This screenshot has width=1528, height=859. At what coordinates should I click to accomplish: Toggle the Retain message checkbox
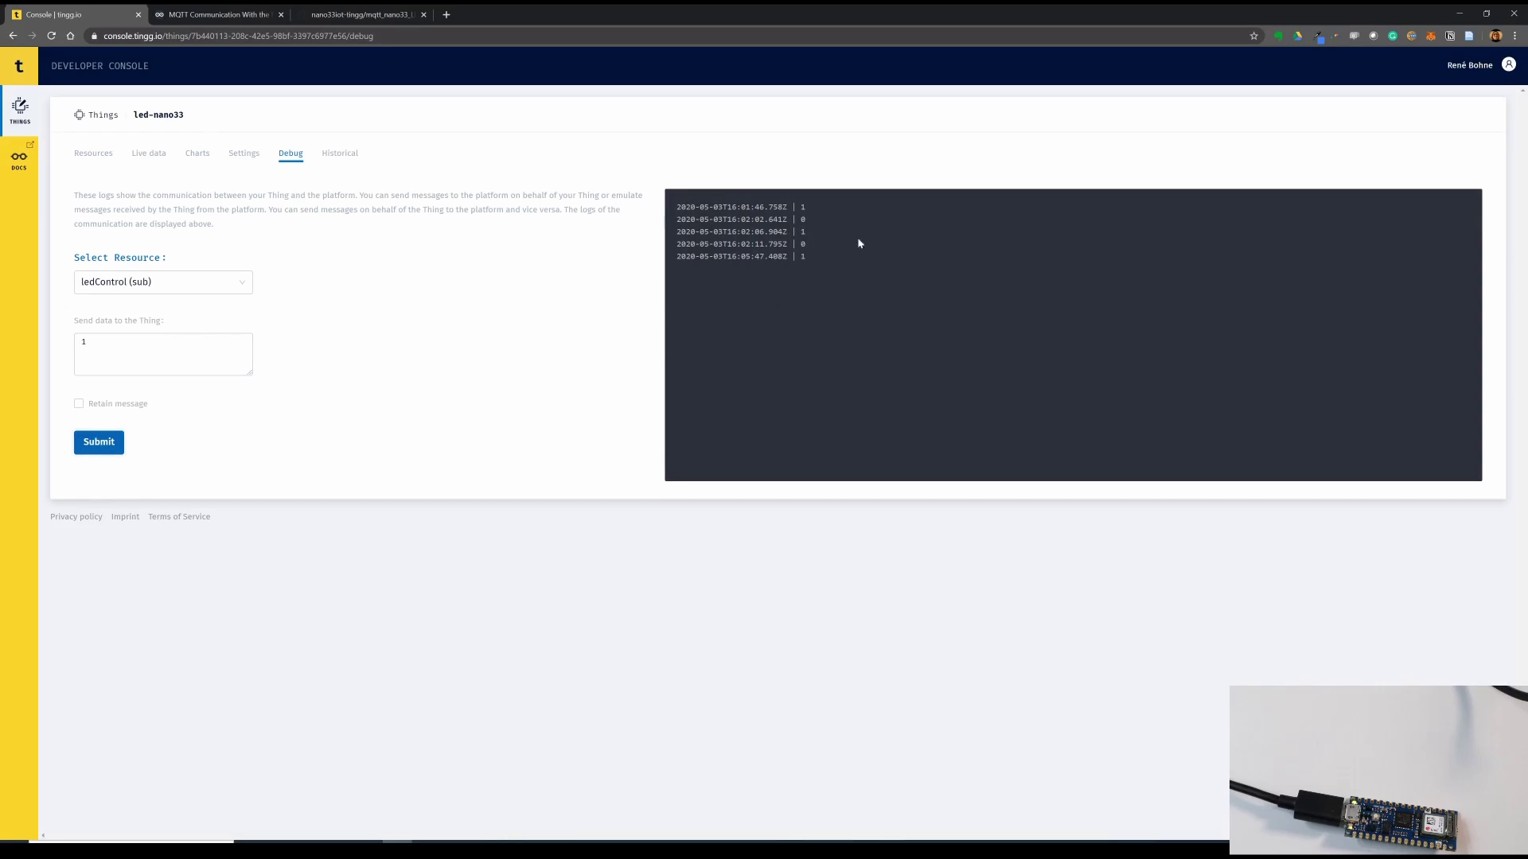(x=79, y=402)
